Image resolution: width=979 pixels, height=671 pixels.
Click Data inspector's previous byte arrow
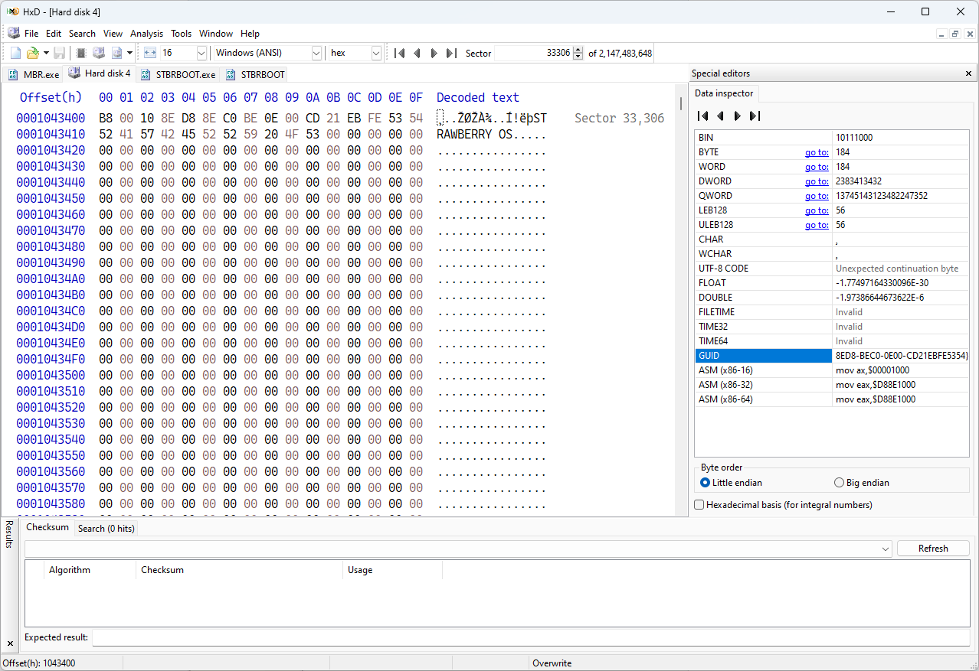point(720,116)
